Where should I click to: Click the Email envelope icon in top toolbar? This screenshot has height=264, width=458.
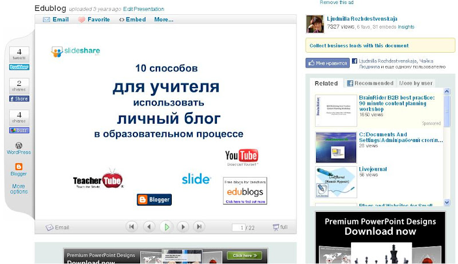click(x=46, y=19)
